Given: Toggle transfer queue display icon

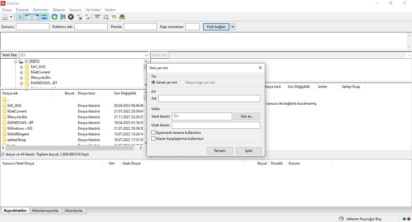Looking at the screenshot, I should tap(44, 17).
